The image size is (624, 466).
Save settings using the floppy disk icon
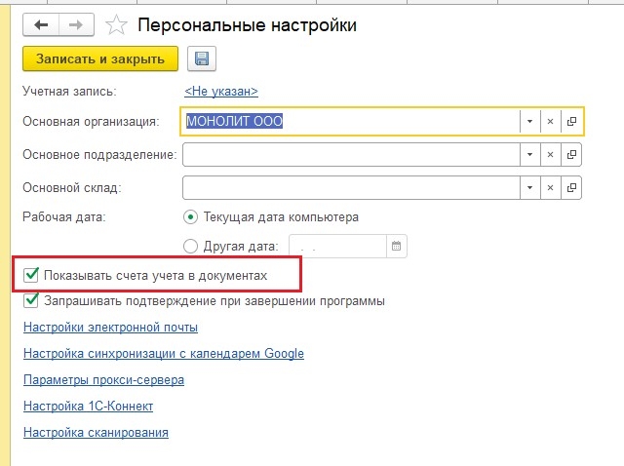[202, 59]
